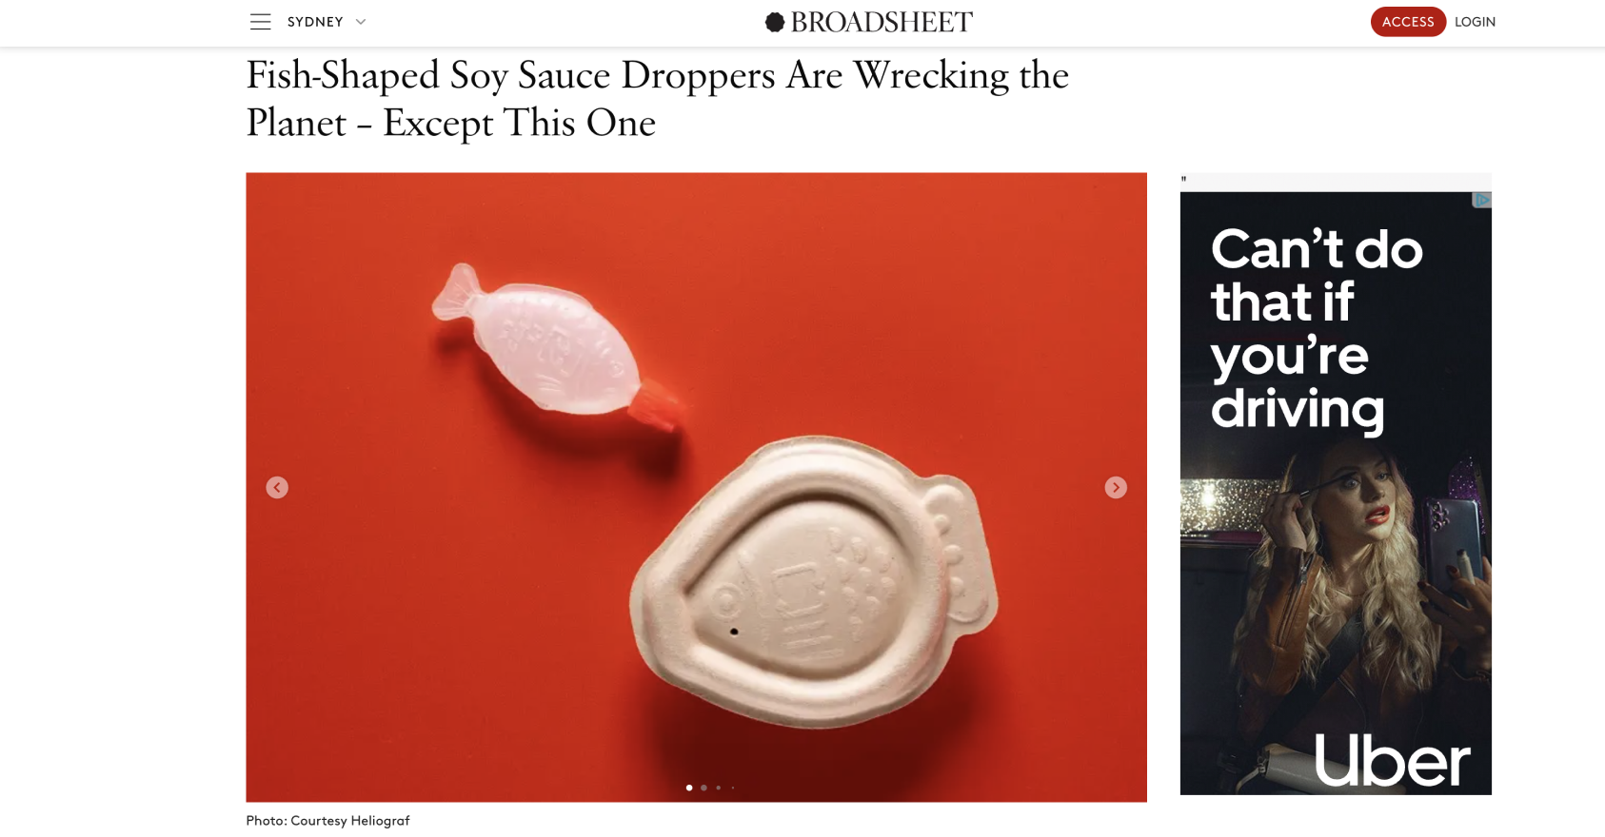Advance to next carousel image arrow
This screenshot has height=837, width=1605.
pos(1116,487)
